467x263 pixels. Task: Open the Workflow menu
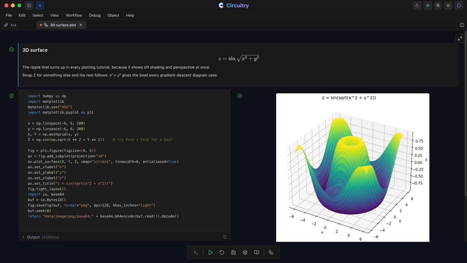[74, 15]
